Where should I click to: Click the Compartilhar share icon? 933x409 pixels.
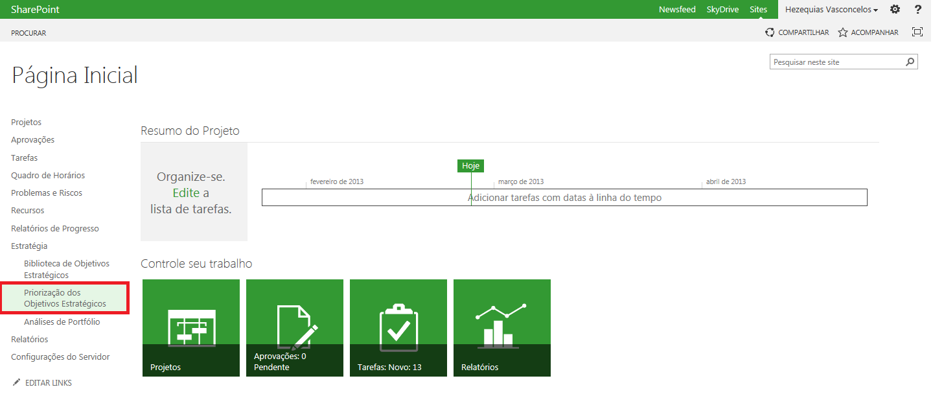(x=770, y=32)
